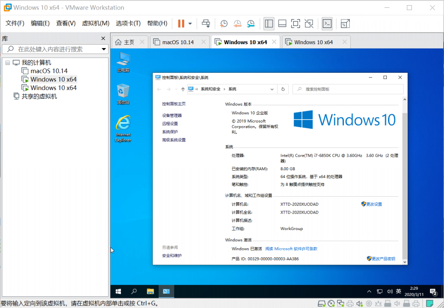Click the stretch guest display icon
The width and height of the screenshot is (444, 308).
click(345, 23)
